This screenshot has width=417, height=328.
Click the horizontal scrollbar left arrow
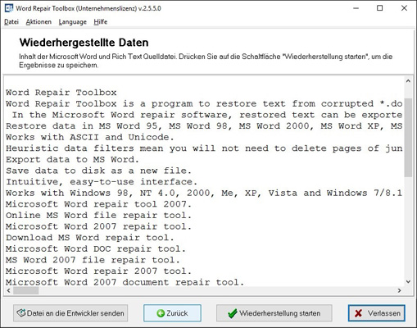[8, 290]
